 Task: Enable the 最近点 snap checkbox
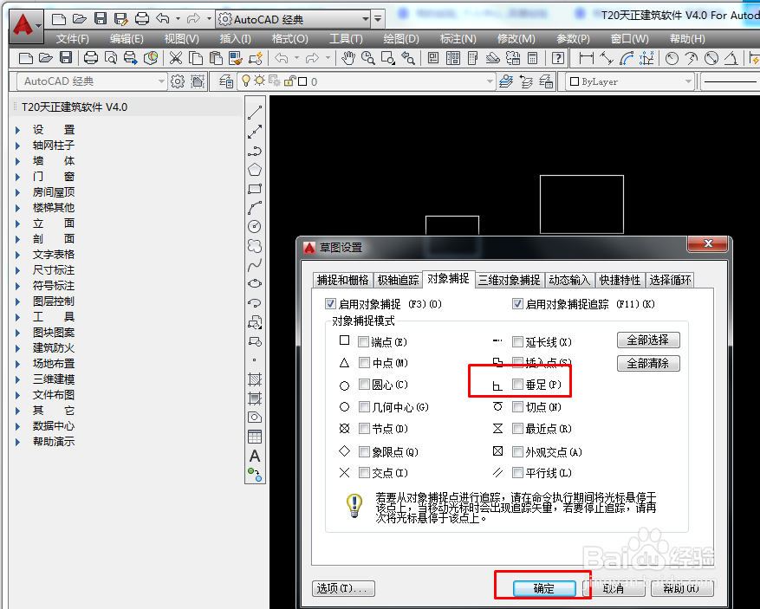517,428
